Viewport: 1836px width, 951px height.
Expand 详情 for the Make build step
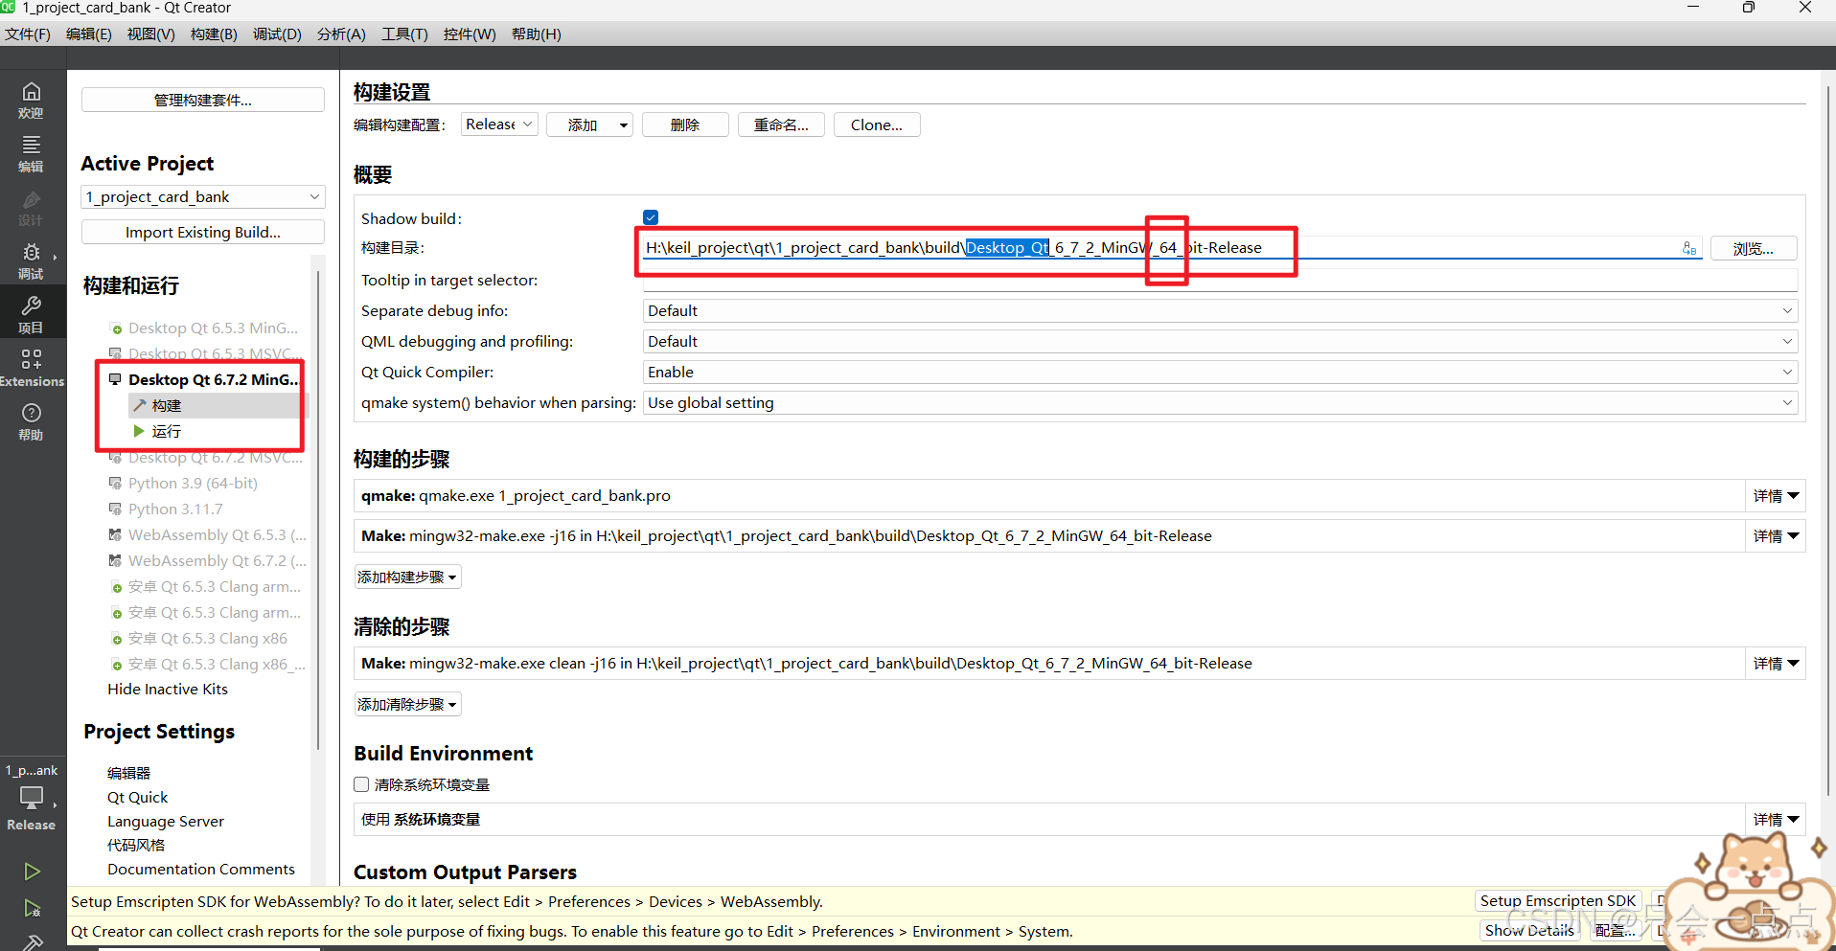tap(1776, 536)
